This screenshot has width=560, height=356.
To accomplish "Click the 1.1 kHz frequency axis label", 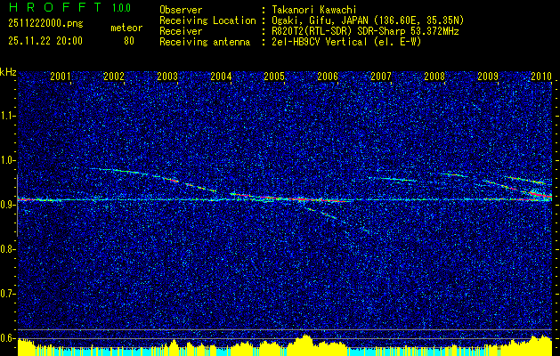I will [x=9, y=116].
